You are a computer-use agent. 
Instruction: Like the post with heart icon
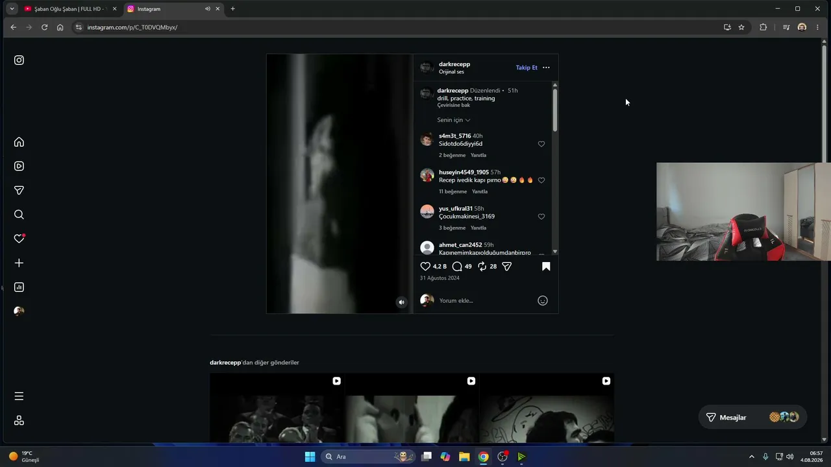(x=425, y=267)
